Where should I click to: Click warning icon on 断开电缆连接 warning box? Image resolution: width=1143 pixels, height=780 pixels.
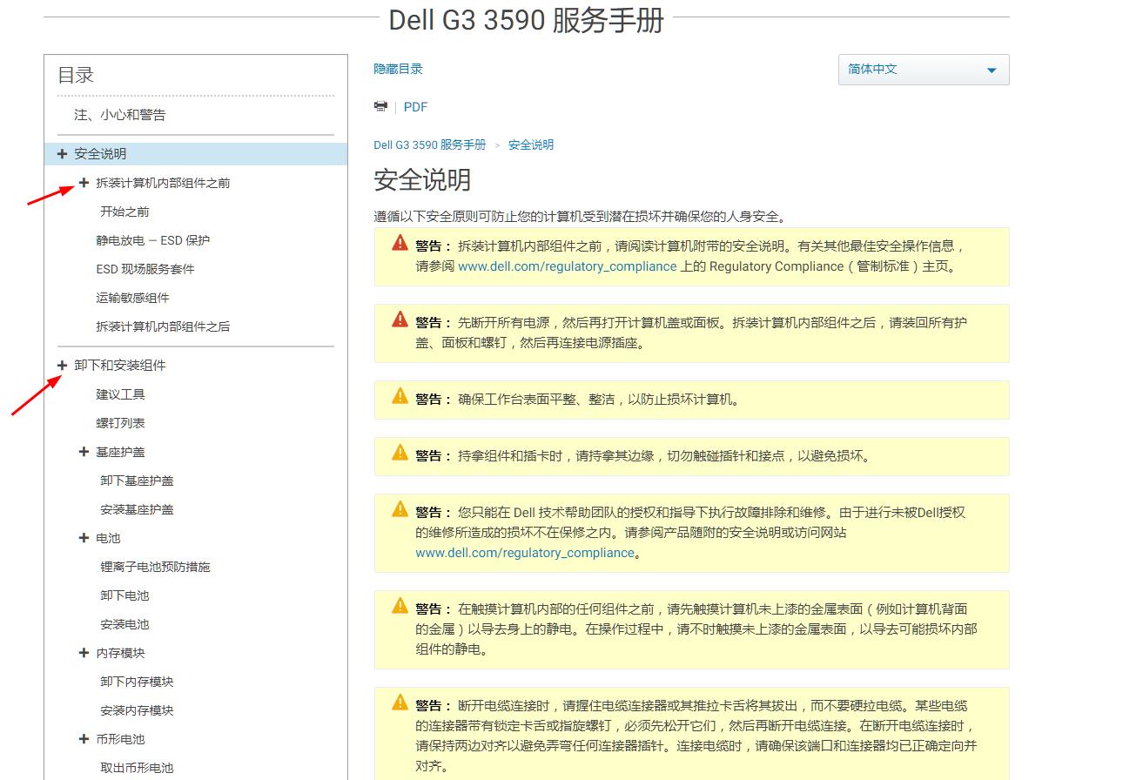(398, 703)
